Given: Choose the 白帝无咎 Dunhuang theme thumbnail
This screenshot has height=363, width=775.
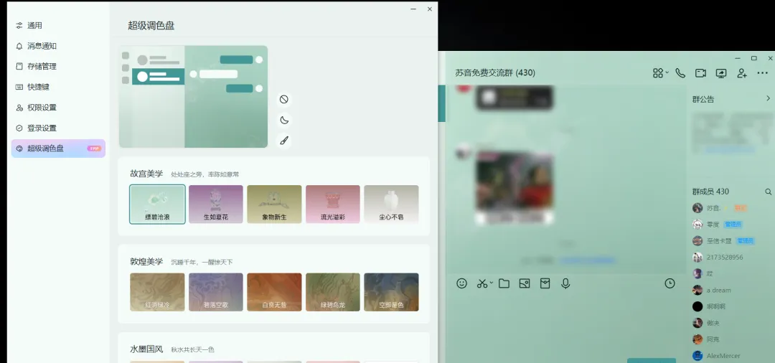Looking at the screenshot, I should pyautogui.click(x=274, y=292).
